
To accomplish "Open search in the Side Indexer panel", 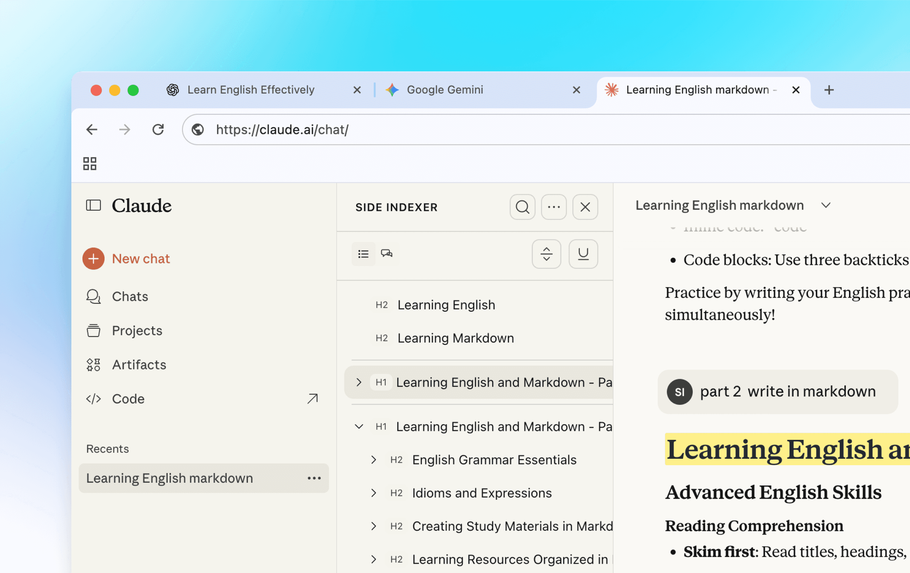I will point(522,207).
